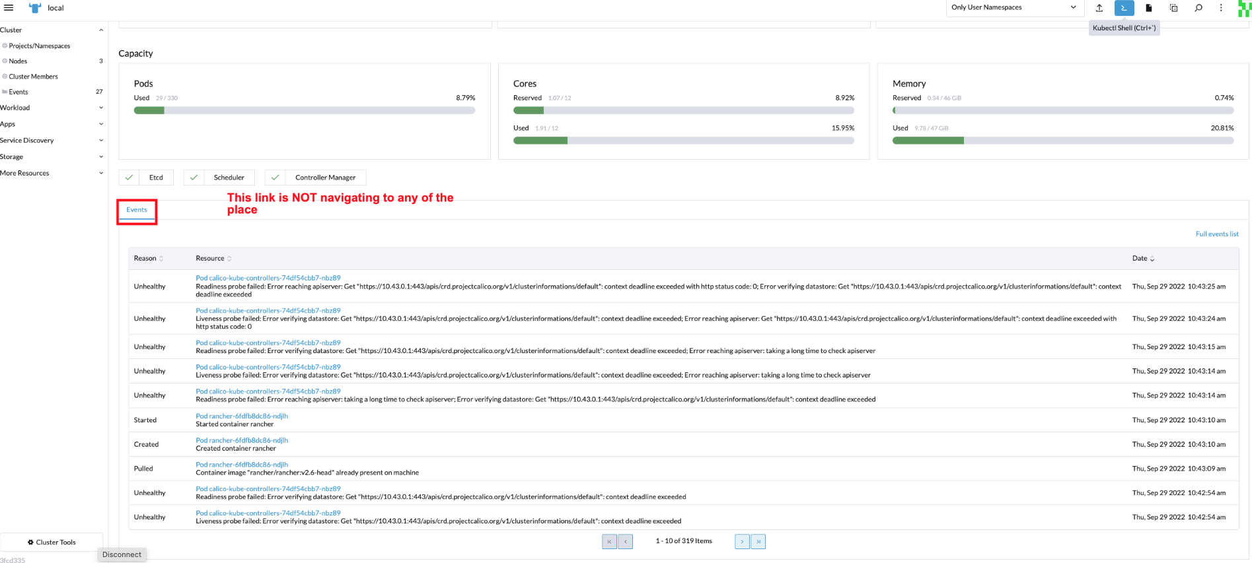Go to next page of events
1252x563 pixels.
(x=742, y=541)
